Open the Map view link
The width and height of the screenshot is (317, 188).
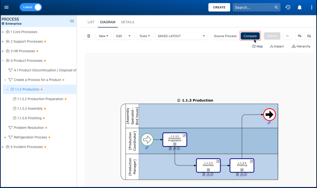point(257,46)
